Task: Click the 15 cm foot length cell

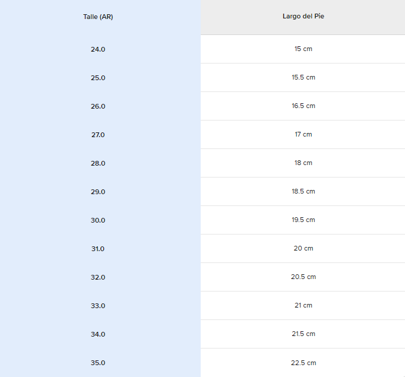Action: (303, 49)
